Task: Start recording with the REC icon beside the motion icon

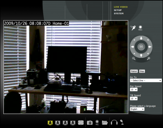Action: (140, 28)
